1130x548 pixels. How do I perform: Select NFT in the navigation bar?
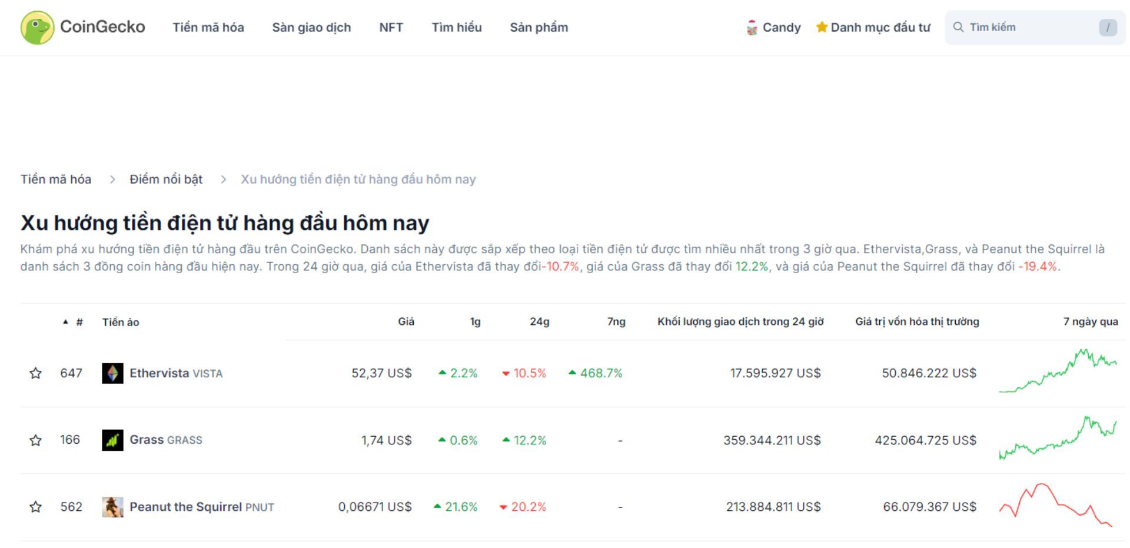coord(391,27)
